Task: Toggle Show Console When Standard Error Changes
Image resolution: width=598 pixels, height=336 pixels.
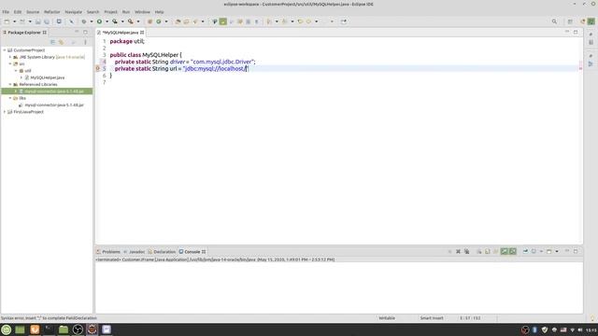Action: point(513,251)
